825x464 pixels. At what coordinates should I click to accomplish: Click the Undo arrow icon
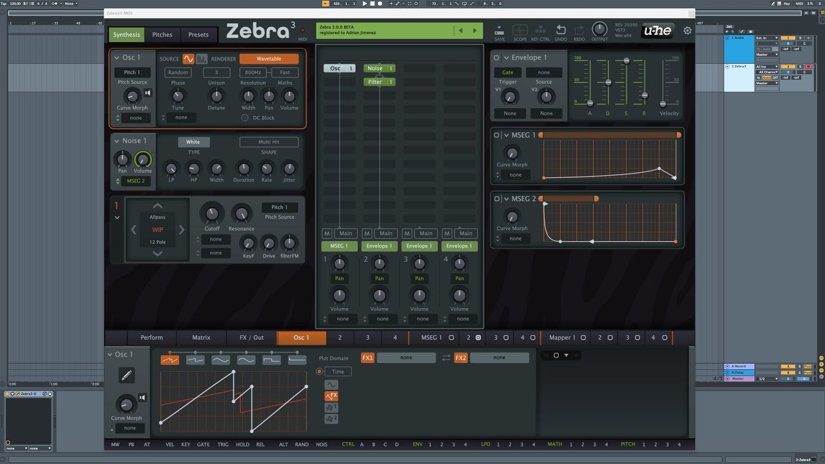pos(561,30)
